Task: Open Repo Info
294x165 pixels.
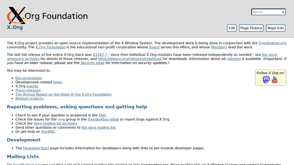Action: [275, 28]
